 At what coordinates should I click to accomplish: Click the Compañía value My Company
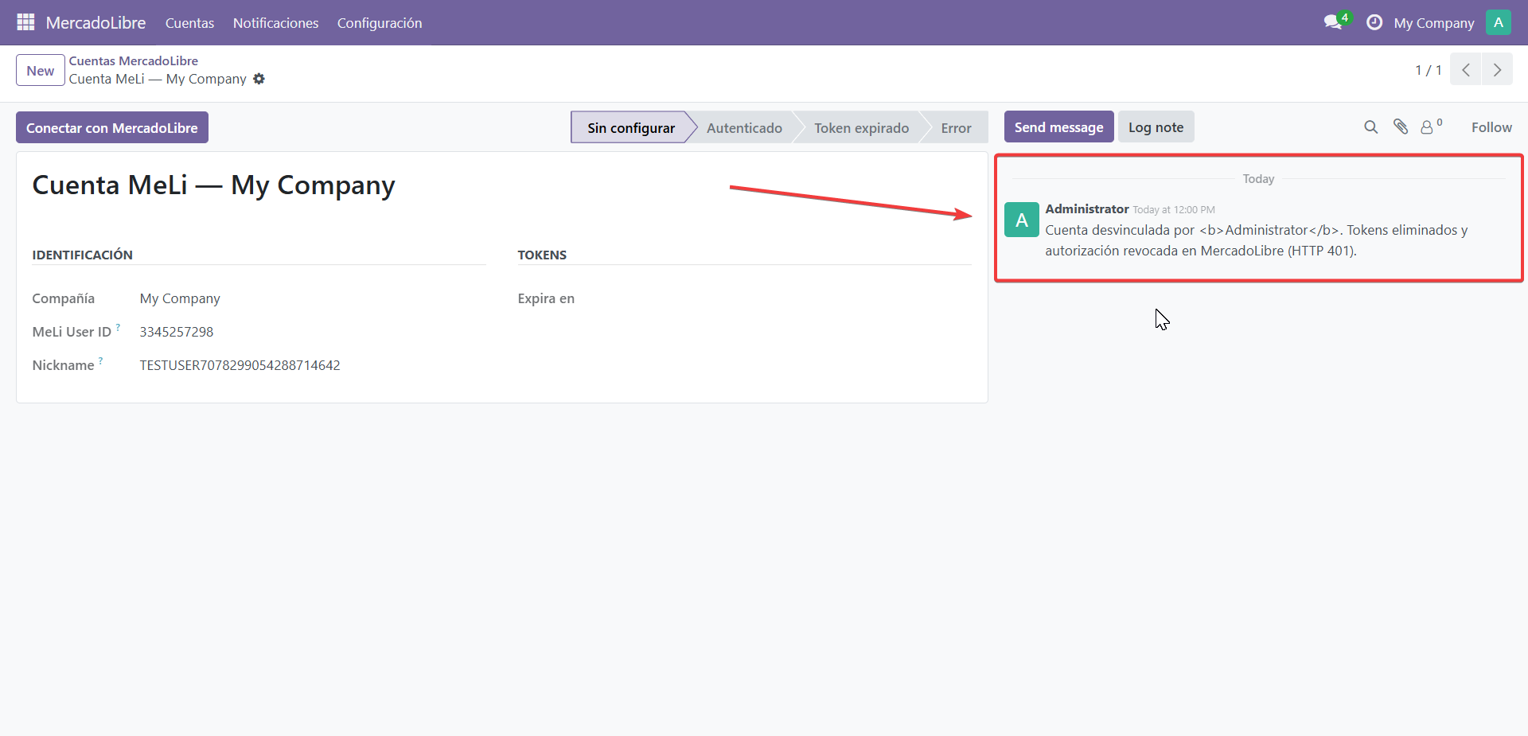(180, 298)
